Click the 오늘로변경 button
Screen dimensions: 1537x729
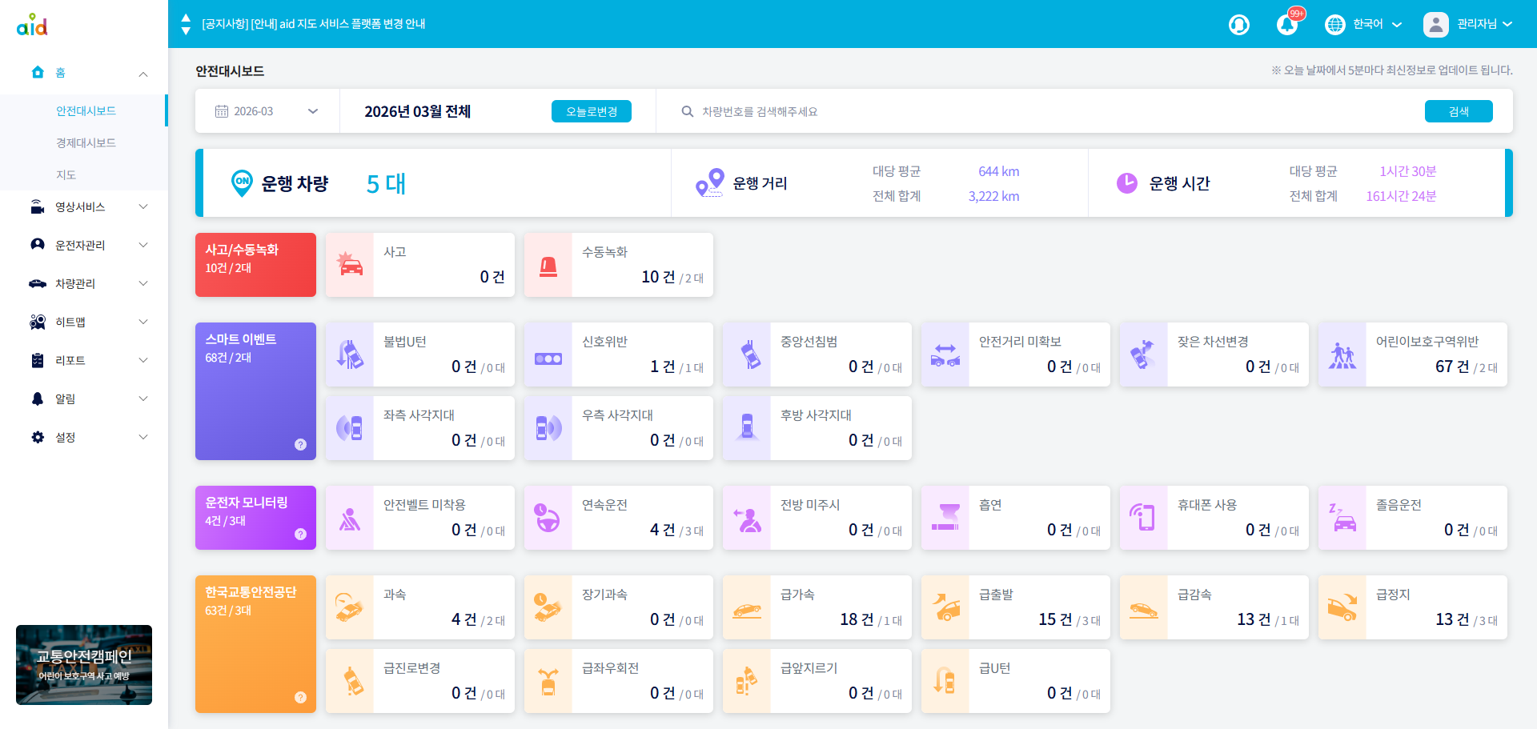point(592,111)
